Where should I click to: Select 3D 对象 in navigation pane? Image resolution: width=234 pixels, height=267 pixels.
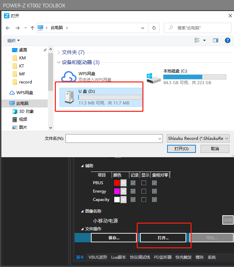(26, 111)
